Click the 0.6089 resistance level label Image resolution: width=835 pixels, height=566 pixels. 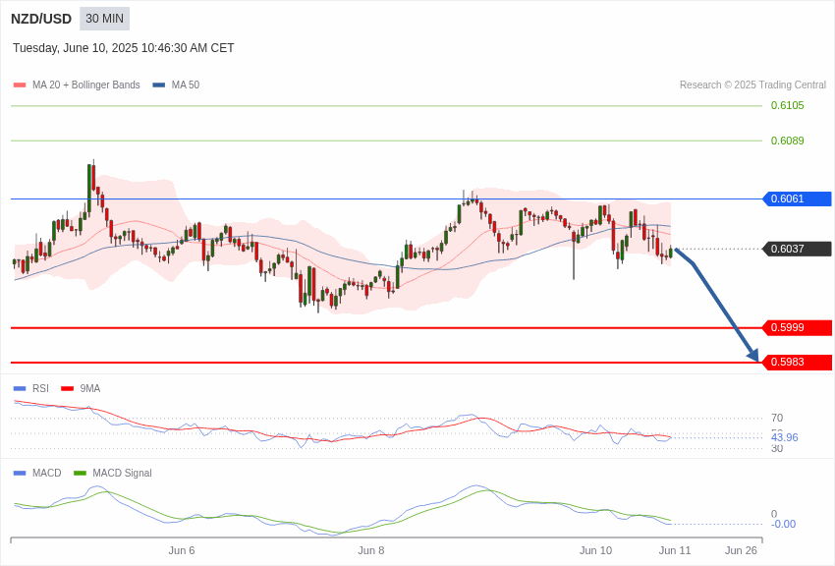click(x=788, y=141)
